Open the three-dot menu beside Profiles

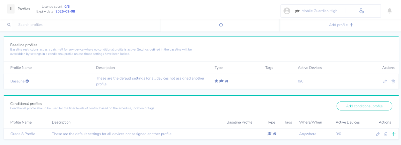click(11, 9)
